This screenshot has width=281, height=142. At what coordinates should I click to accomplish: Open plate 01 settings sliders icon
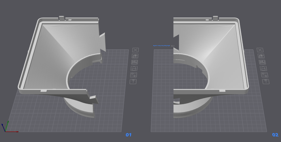point(134,75)
